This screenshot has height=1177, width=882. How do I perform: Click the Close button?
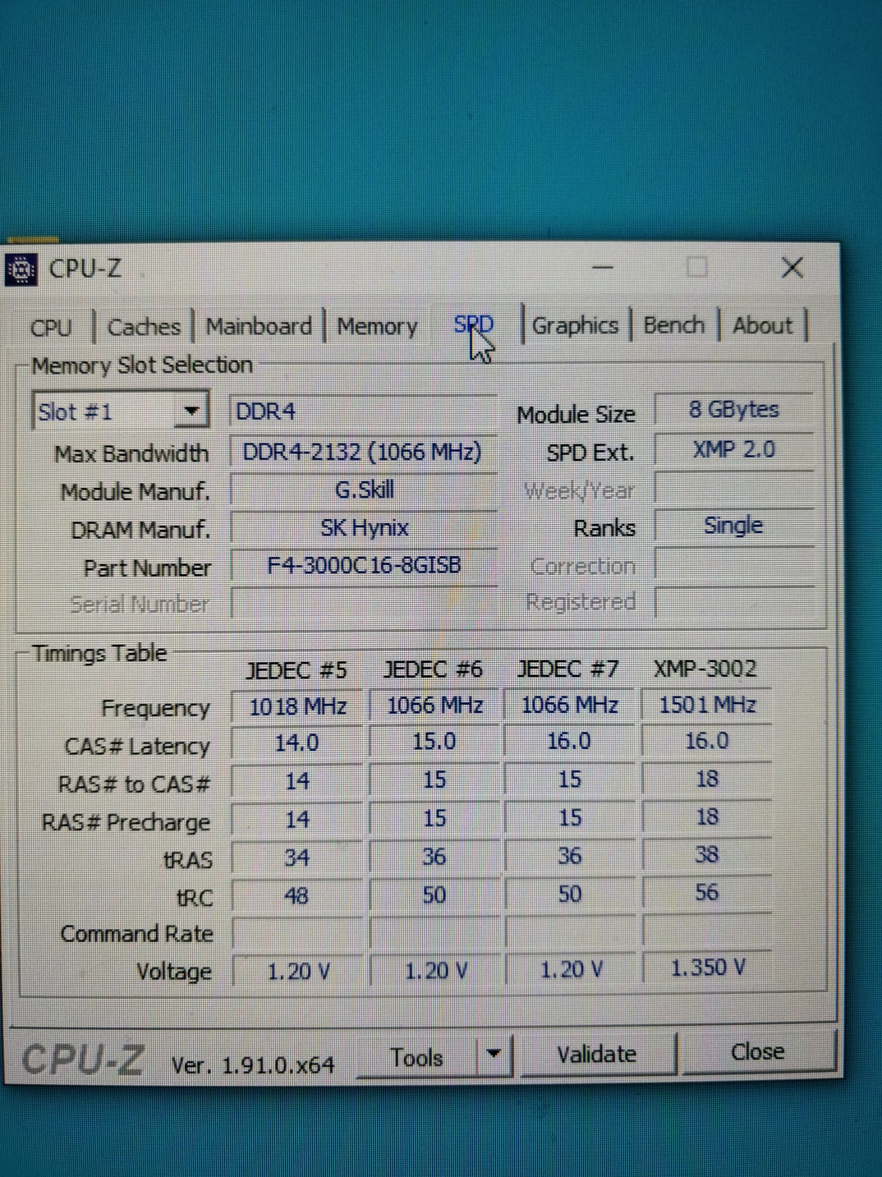click(x=757, y=1052)
